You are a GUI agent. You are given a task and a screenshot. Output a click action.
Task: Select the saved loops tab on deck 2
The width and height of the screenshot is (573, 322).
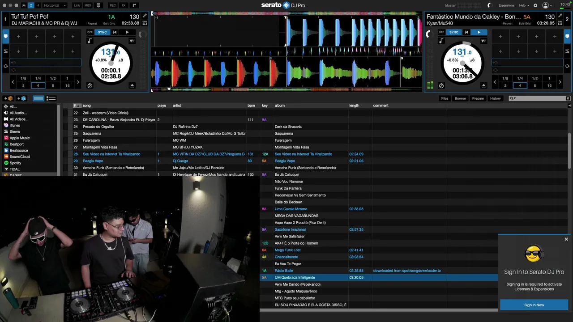tap(567, 66)
